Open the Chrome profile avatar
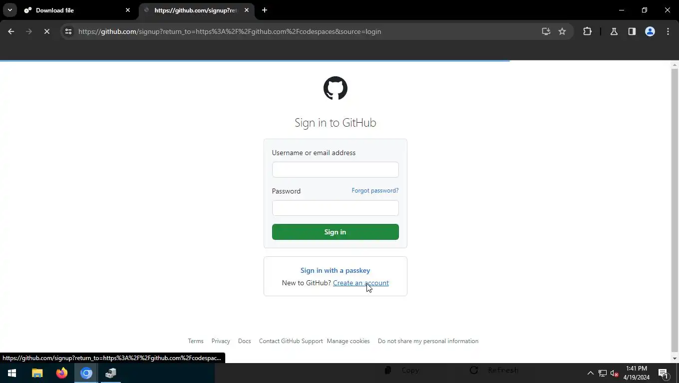The image size is (679, 383). (x=650, y=31)
